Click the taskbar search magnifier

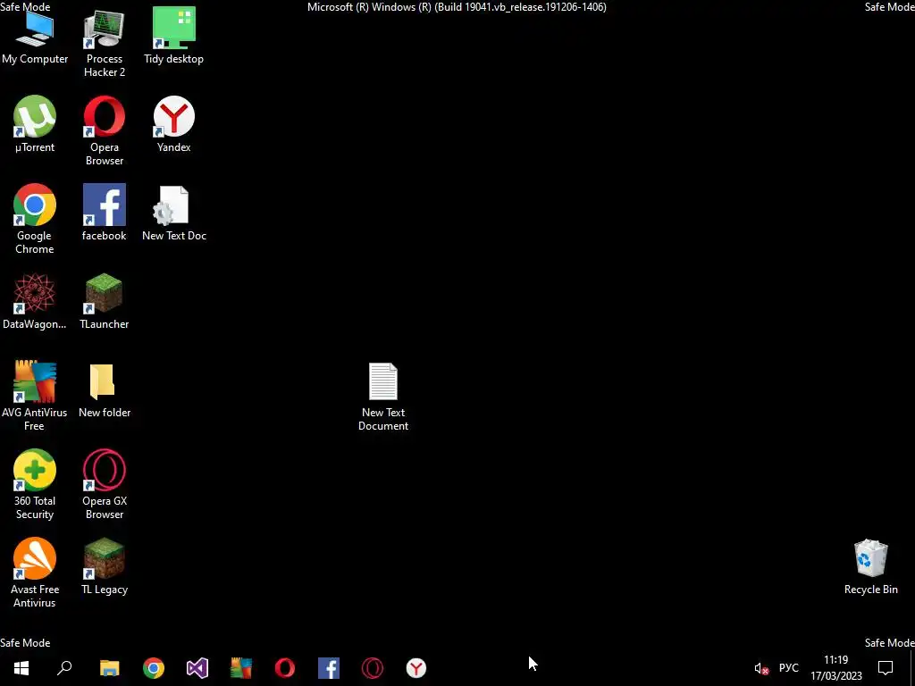click(x=64, y=668)
